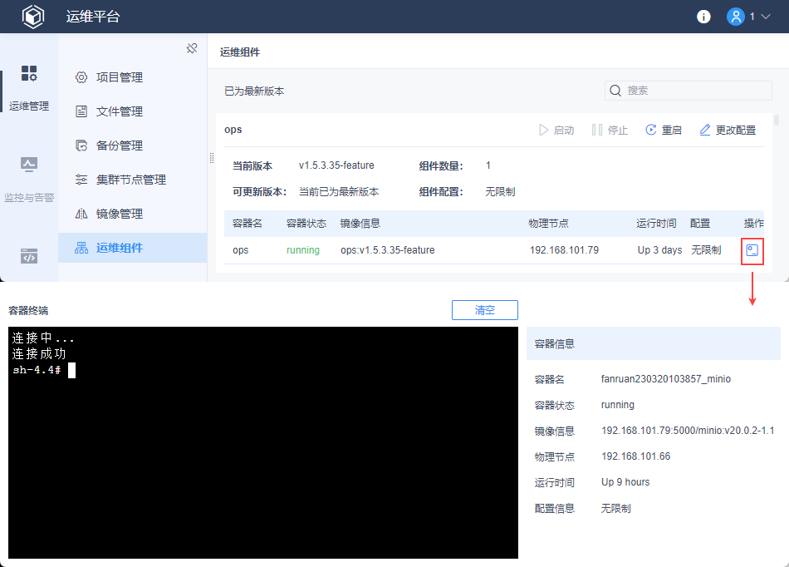Click the 备份管理 backup icon
Screen dimensions: 789x567
tap(81, 145)
